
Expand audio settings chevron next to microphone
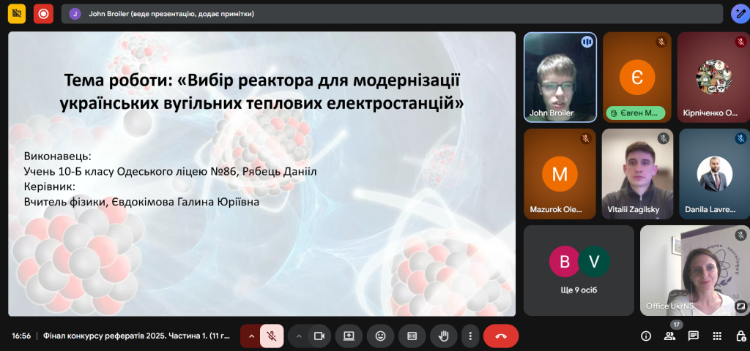coord(251,336)
